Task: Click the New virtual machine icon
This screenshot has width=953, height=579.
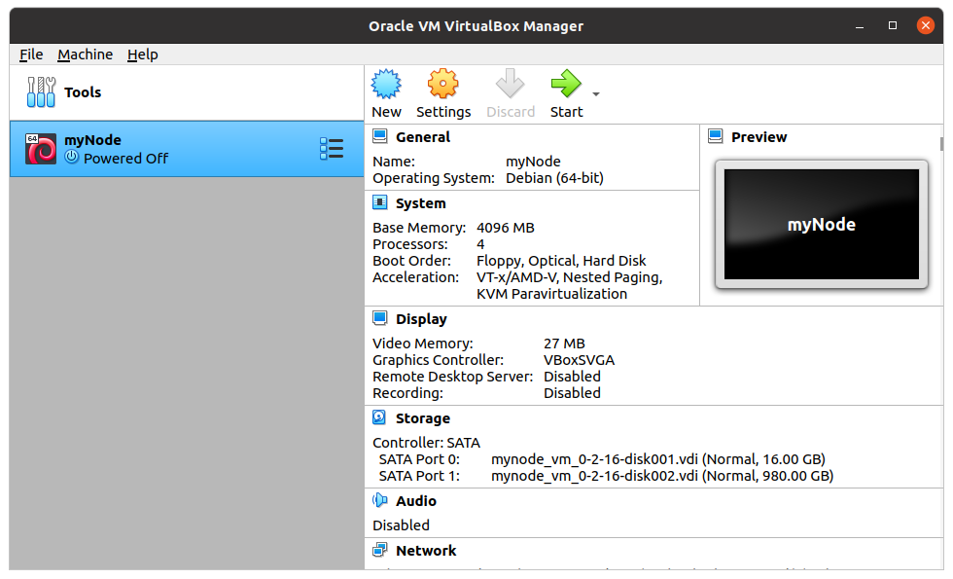Action: (386, 84)
